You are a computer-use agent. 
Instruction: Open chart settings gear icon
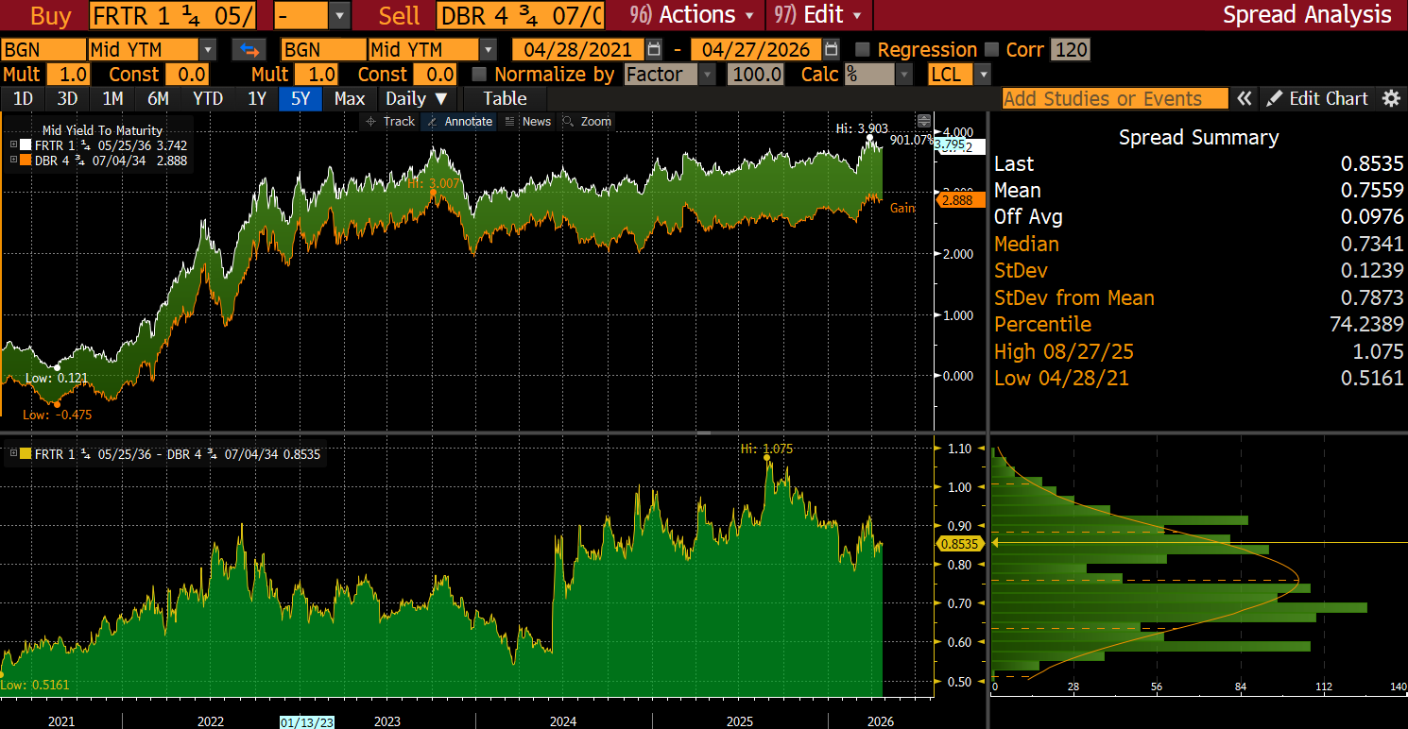tap(1390, 98)
